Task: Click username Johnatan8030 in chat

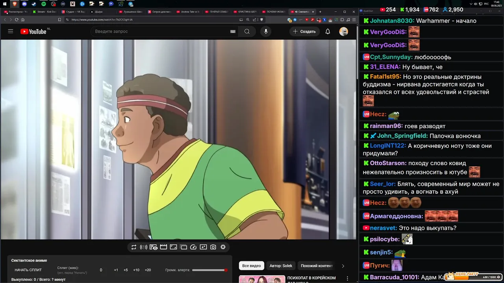Action: 392,21
